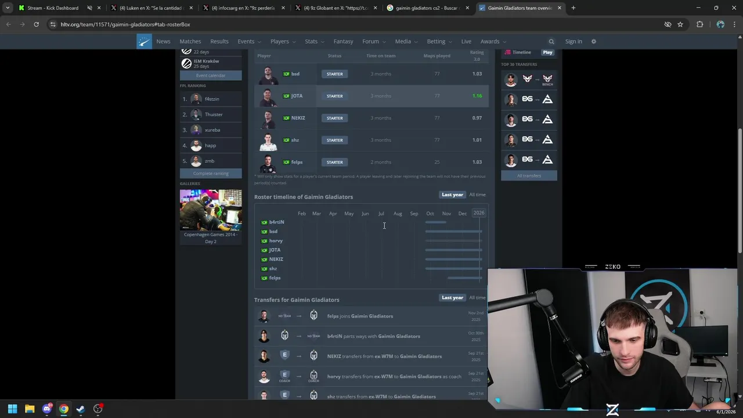Click the page vertical scrollbar
Image resolution: width=743 pixels, height=418 pixels.
pyautogui.click(x=740, y=189)
